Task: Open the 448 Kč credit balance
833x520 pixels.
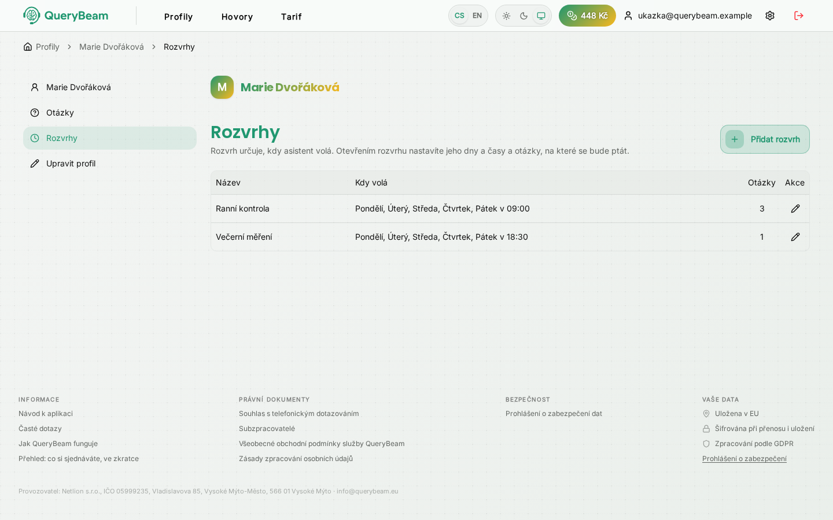Action: coord(587,16)
